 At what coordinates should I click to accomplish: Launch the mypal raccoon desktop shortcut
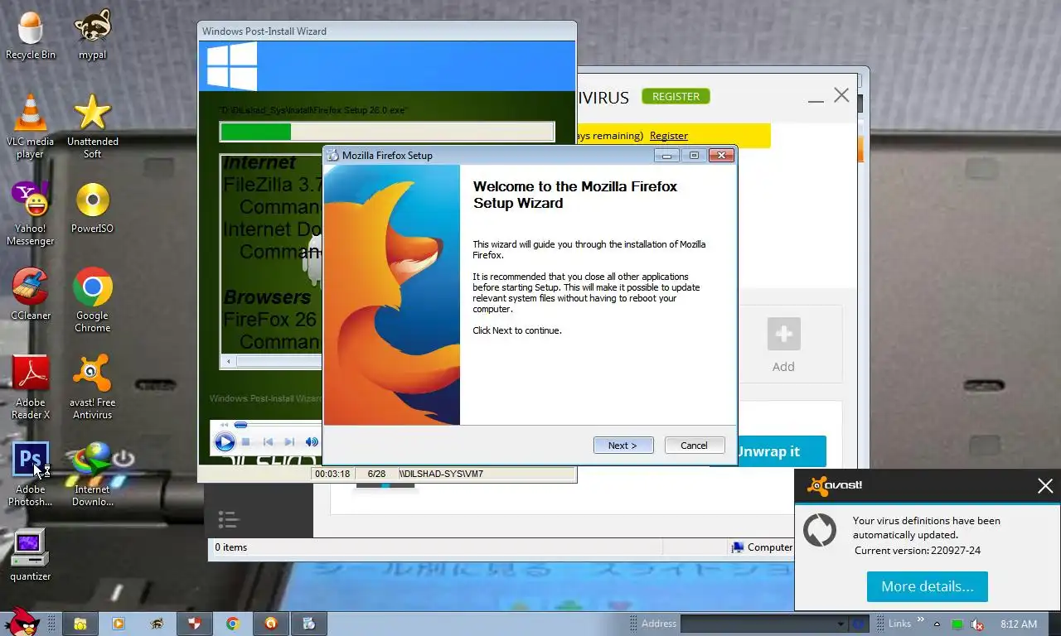click(x=92, y=36)
